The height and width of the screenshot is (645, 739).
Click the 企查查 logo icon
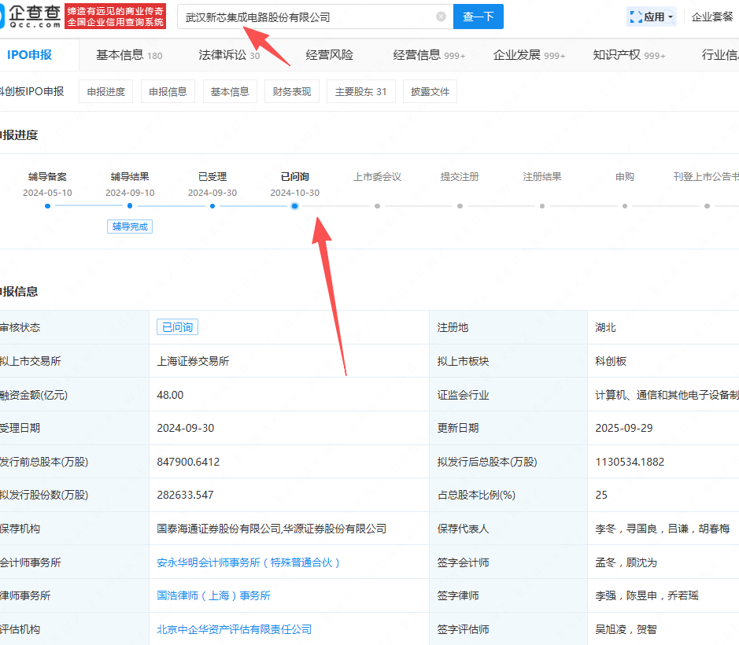coord(9,17)
